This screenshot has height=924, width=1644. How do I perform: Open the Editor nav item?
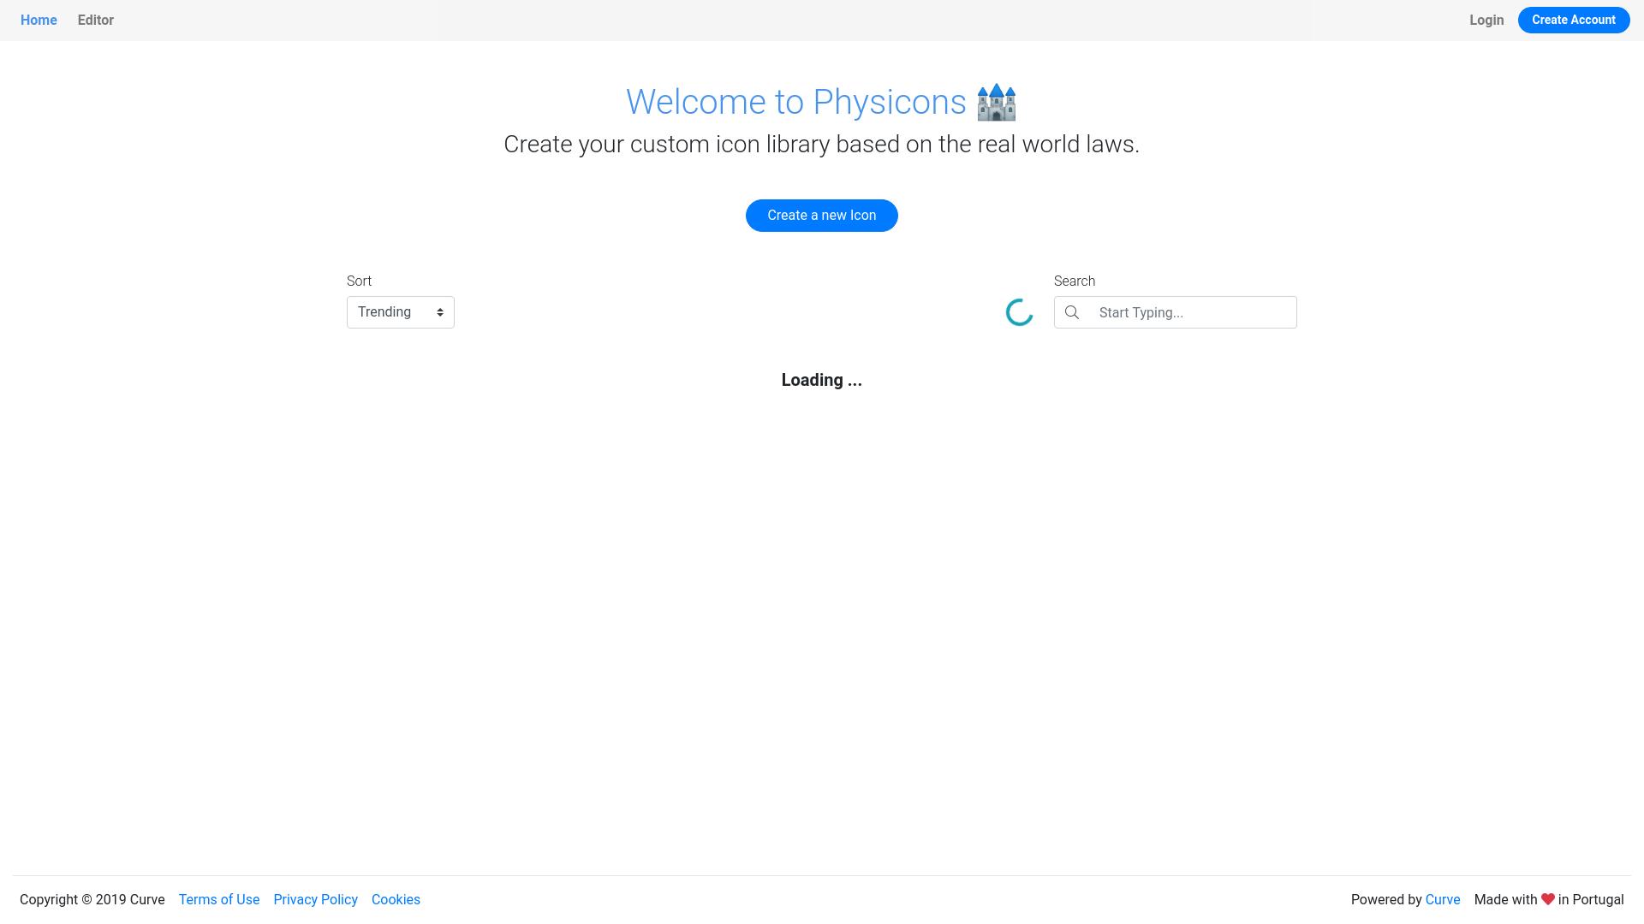[x=95, y=20]
